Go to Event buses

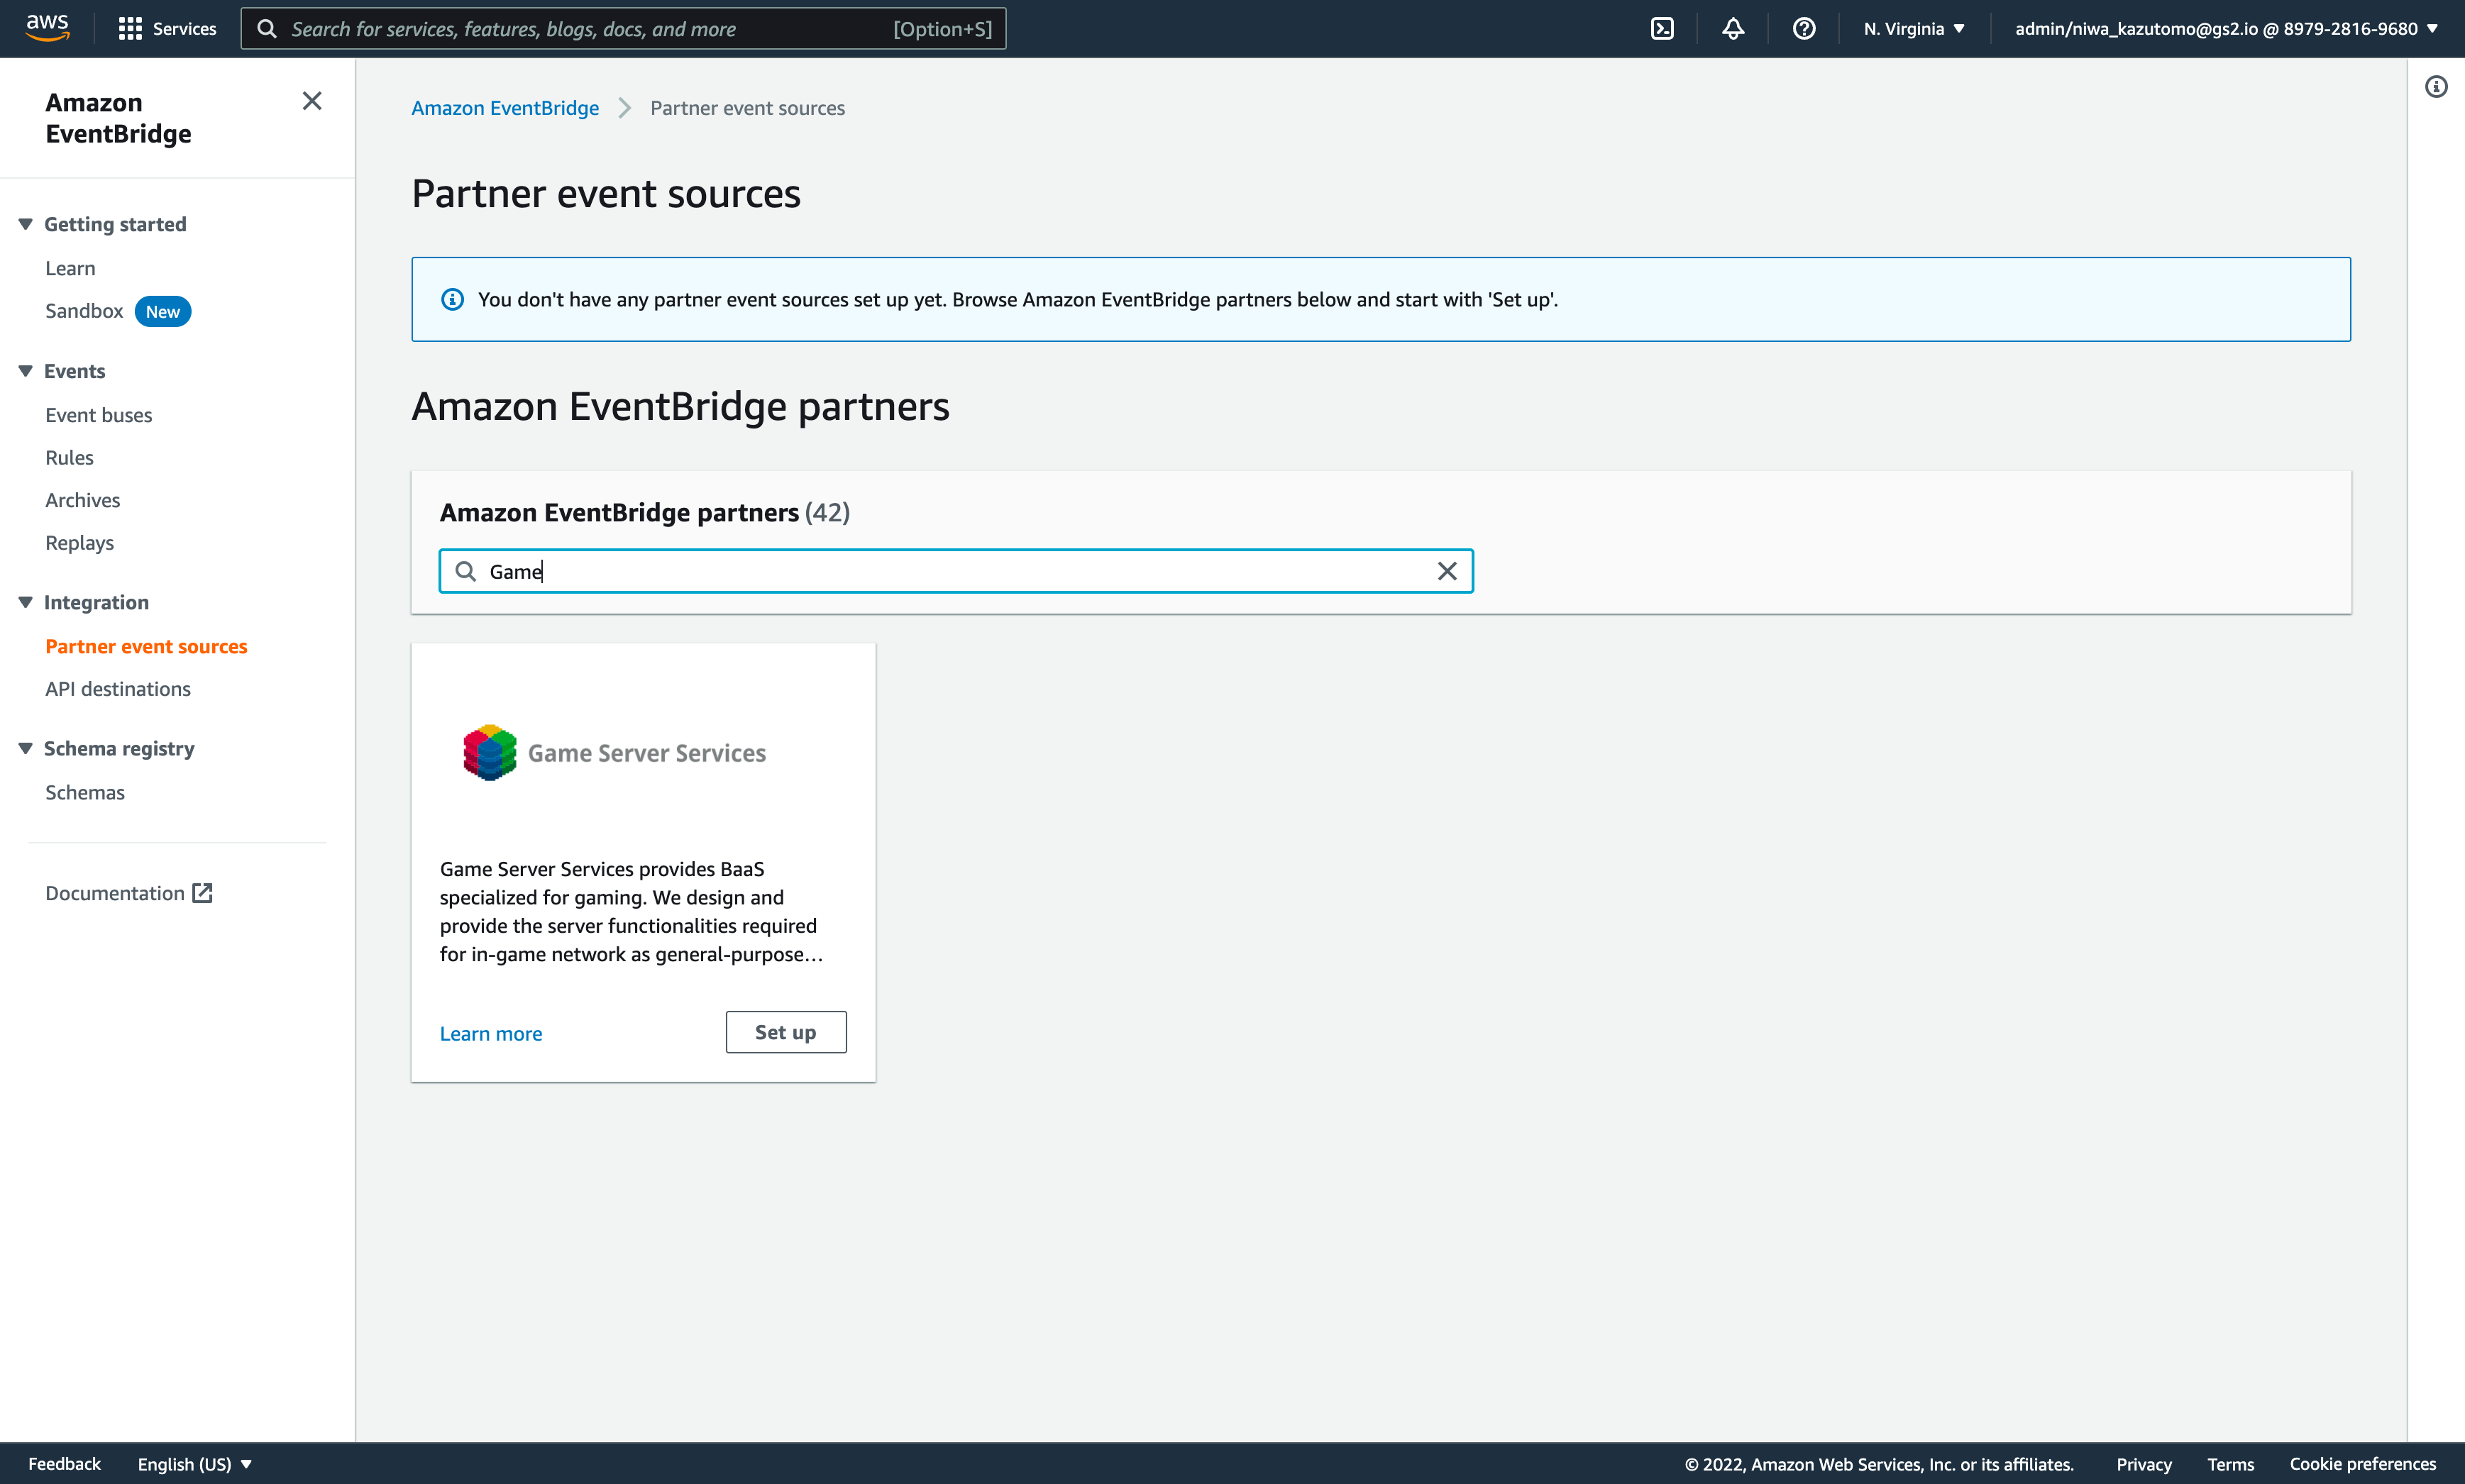click(x=99, y=415)
